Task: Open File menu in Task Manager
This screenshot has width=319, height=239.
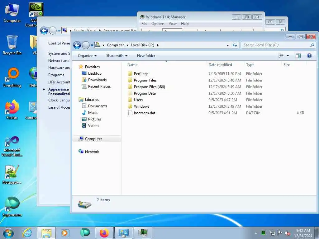Action: coord(144,24)
